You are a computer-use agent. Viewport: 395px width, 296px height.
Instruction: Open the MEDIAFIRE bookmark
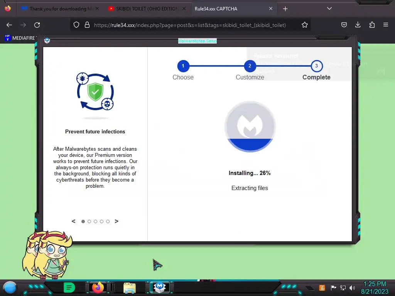pos(21,38)
